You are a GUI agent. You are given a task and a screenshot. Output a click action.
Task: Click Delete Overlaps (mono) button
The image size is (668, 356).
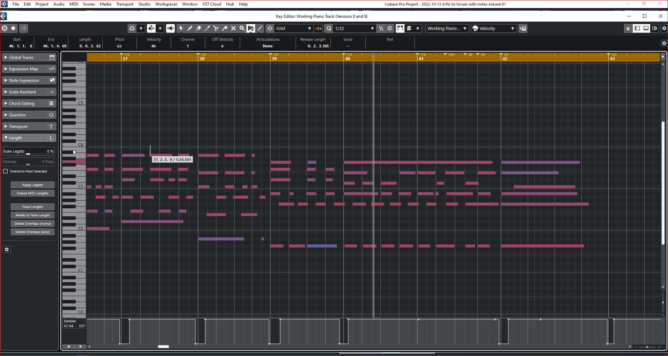(x=32, y=224)
